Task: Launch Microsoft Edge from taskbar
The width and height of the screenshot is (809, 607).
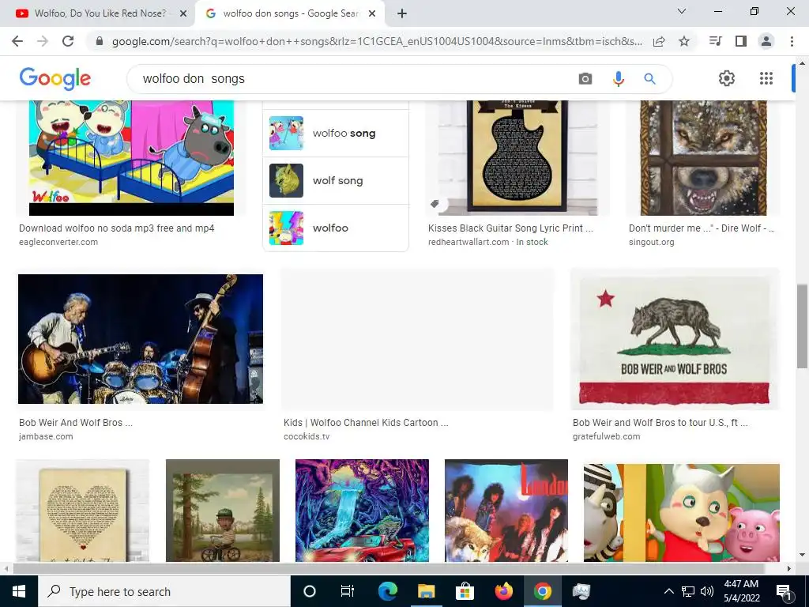Action: 387,591
